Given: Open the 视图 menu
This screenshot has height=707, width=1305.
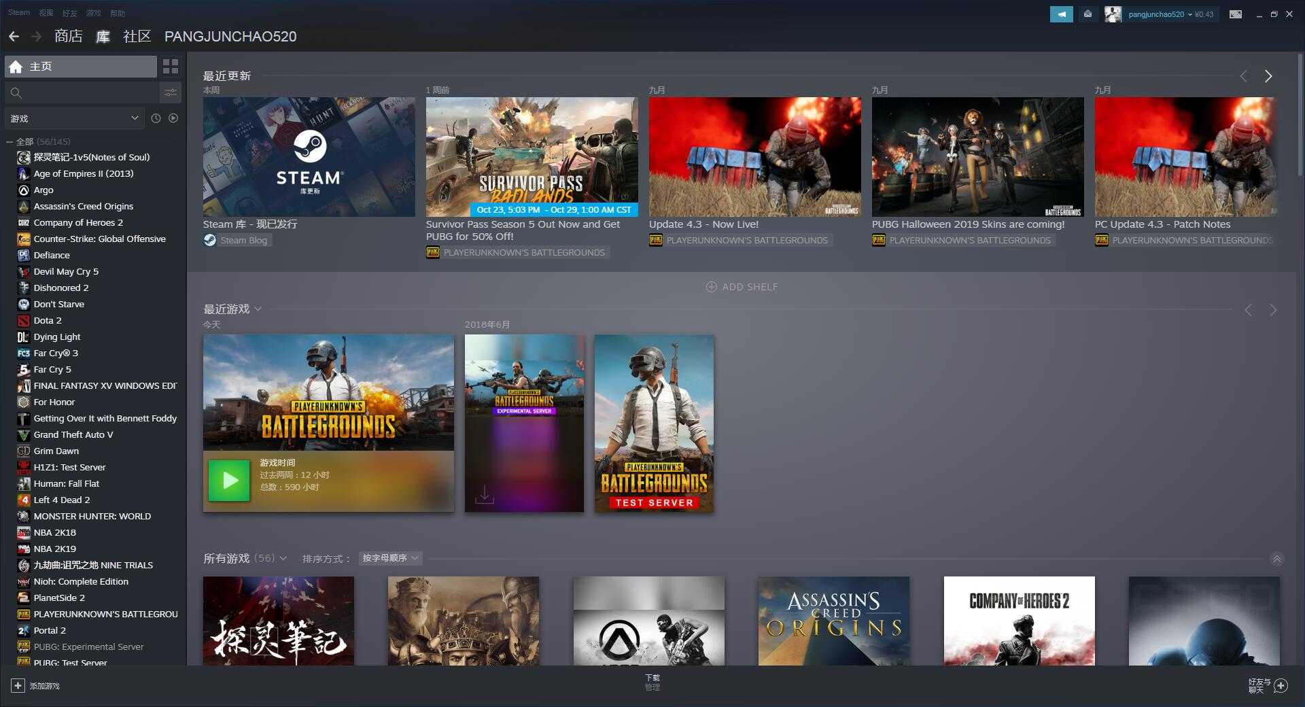Looking at the screenshot, I should 46,13.
